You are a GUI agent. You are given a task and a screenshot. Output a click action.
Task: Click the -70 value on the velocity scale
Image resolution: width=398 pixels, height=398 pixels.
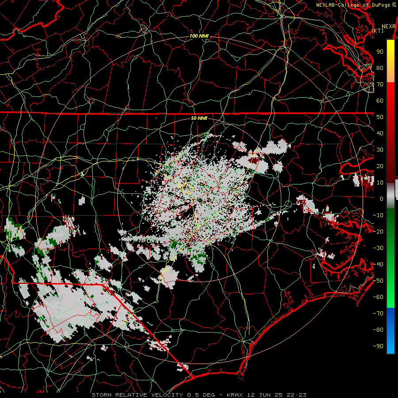click(378, 314)
